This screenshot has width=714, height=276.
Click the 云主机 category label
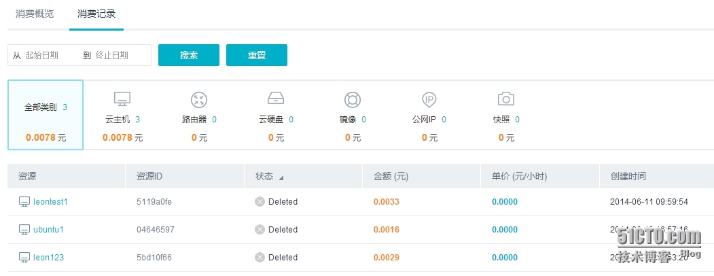coord(118,120)
